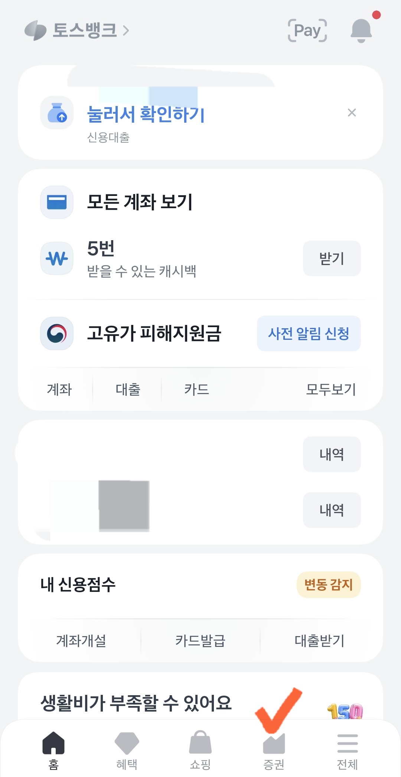Image resolution: width=401 pixels, height=777 pixels.
Task: Open the Pay scanner icon
Action: pyautogui.click(x=307, y=30)
